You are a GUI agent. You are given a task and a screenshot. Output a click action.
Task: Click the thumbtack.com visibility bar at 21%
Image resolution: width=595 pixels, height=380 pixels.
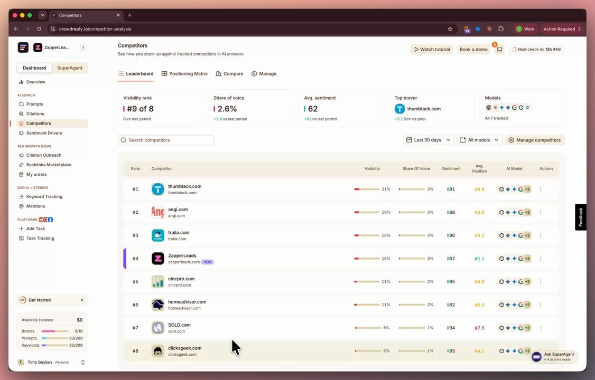[x=367, y=189]
